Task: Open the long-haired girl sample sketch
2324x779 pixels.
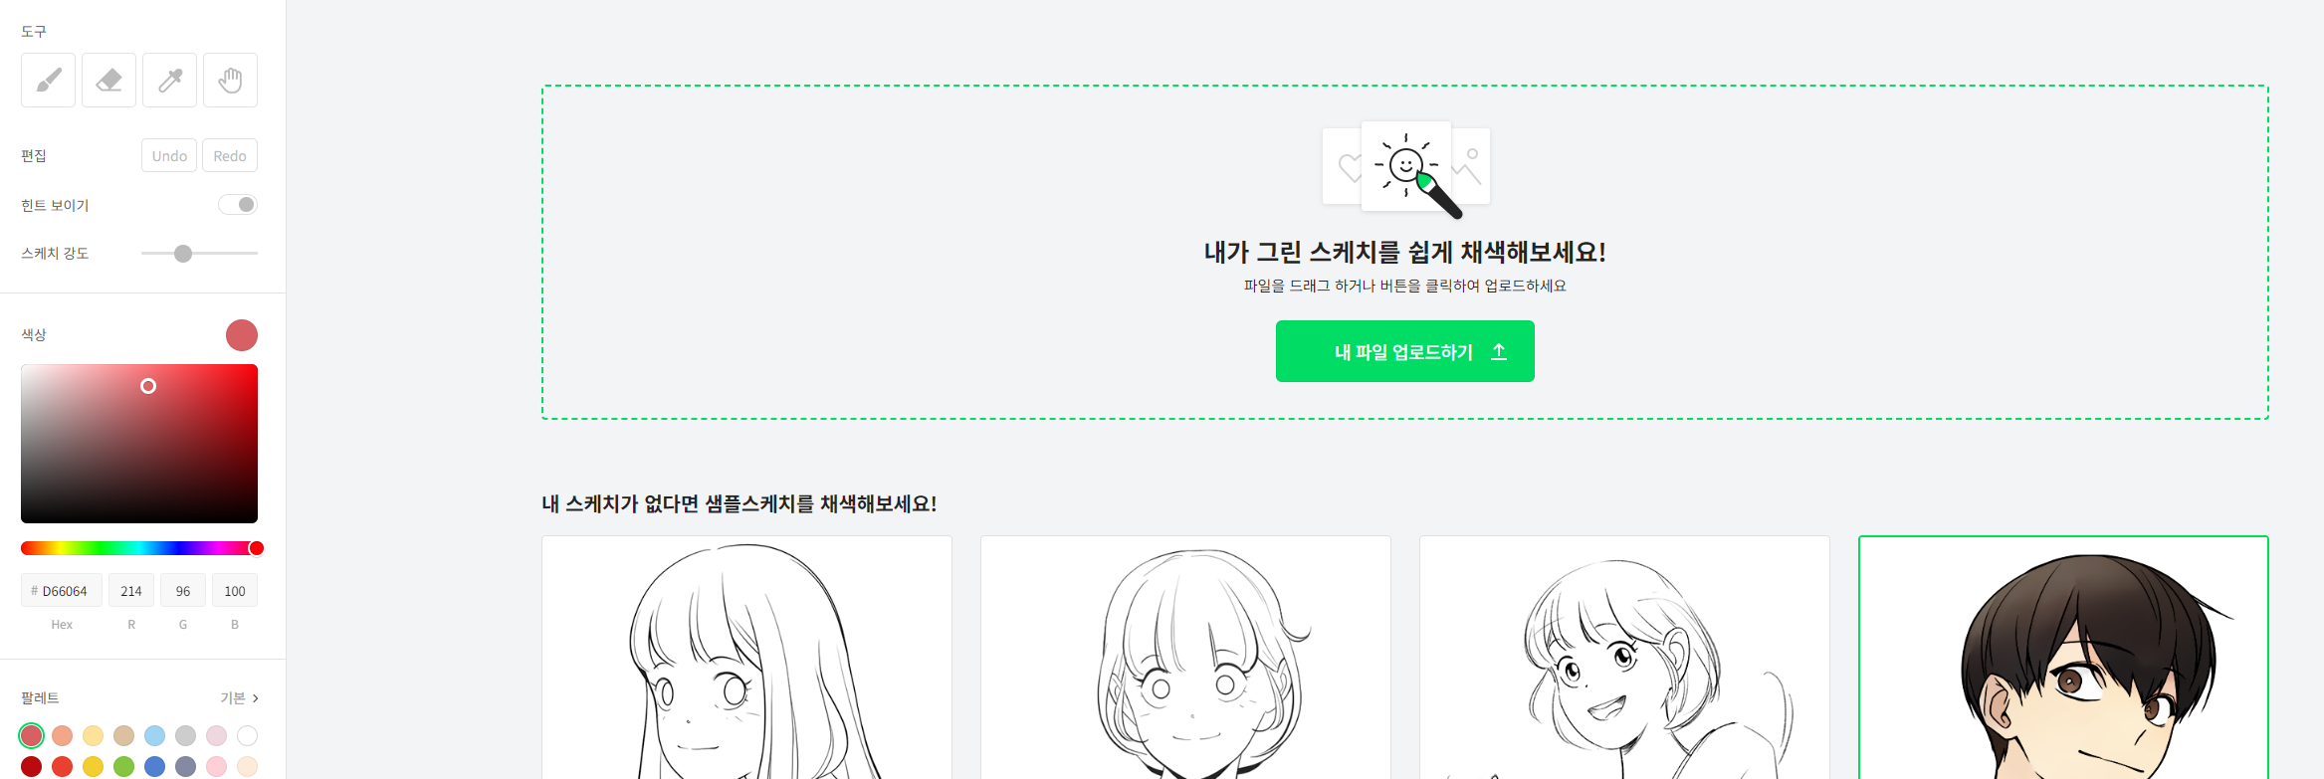Action: pos(746,658)
